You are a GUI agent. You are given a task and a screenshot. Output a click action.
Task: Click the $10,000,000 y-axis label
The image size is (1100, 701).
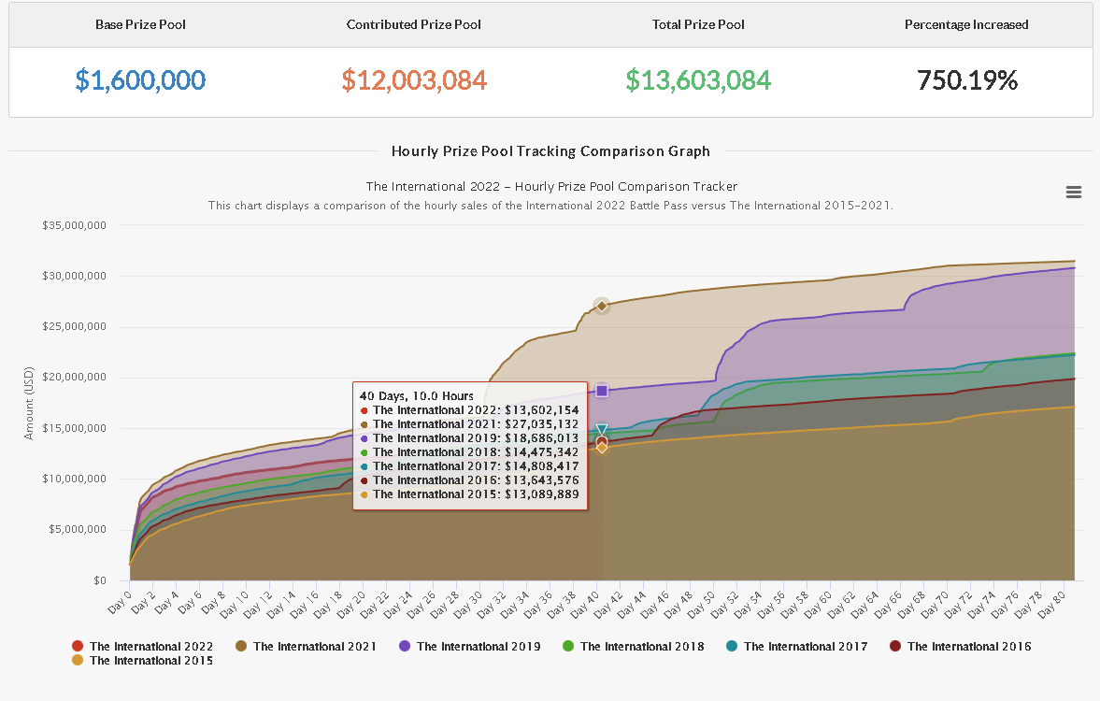coord(75,479)
